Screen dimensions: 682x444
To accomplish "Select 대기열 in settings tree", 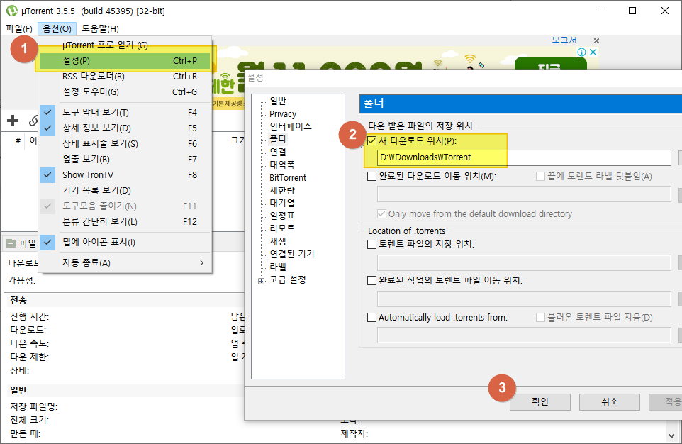I will (x=282, y=203).
